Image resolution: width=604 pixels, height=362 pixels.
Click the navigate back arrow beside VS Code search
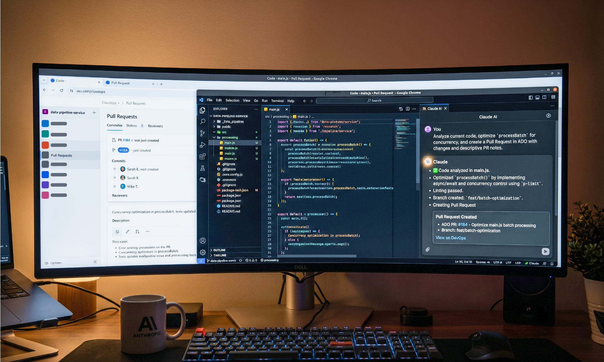304,101
